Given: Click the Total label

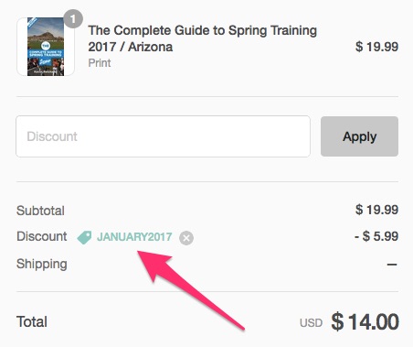Looking at the screenshot, I should (32, 321).
